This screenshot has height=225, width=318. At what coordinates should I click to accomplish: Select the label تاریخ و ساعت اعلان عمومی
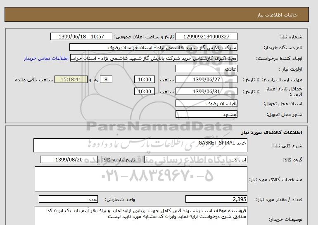144,37
